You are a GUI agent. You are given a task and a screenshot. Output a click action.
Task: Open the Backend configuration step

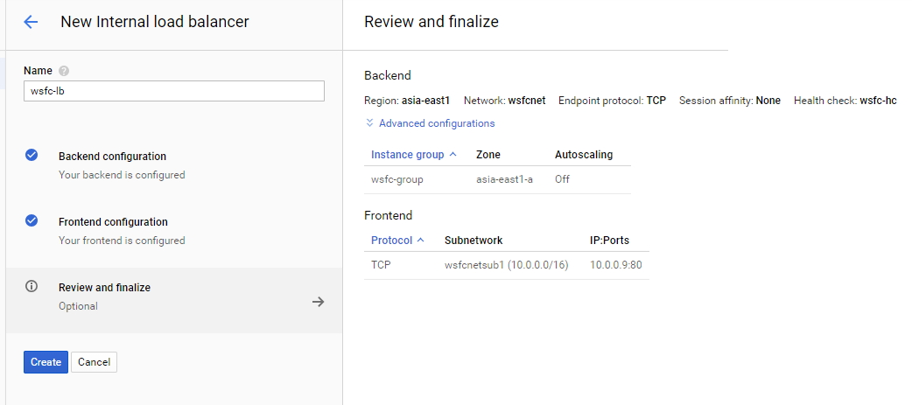pyautogui.click(x=112, y=157)
